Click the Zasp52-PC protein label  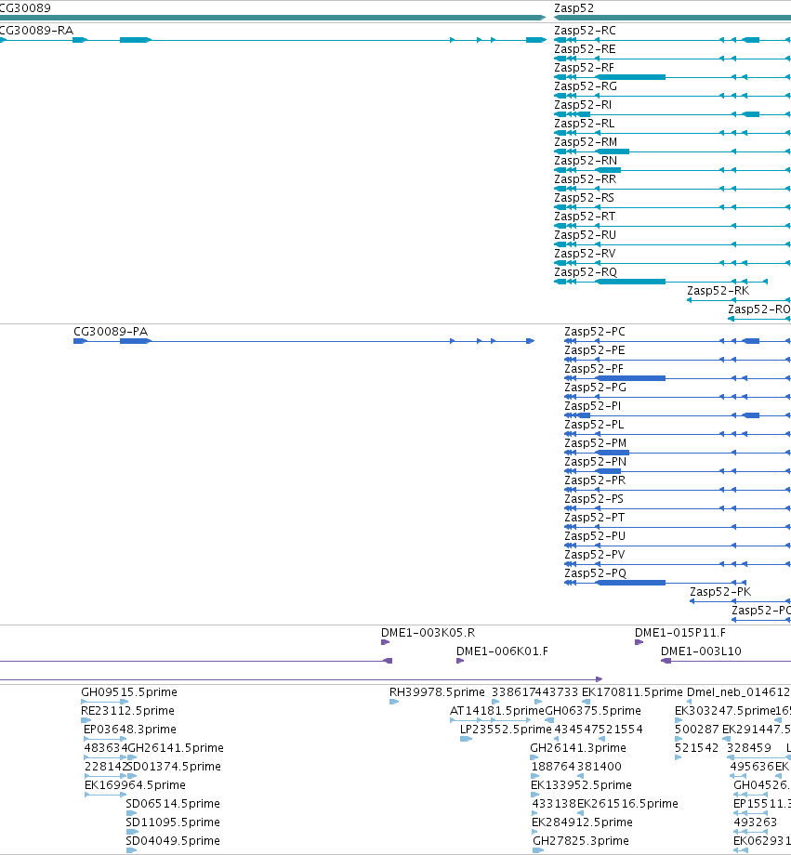click(x=595, y=332)
